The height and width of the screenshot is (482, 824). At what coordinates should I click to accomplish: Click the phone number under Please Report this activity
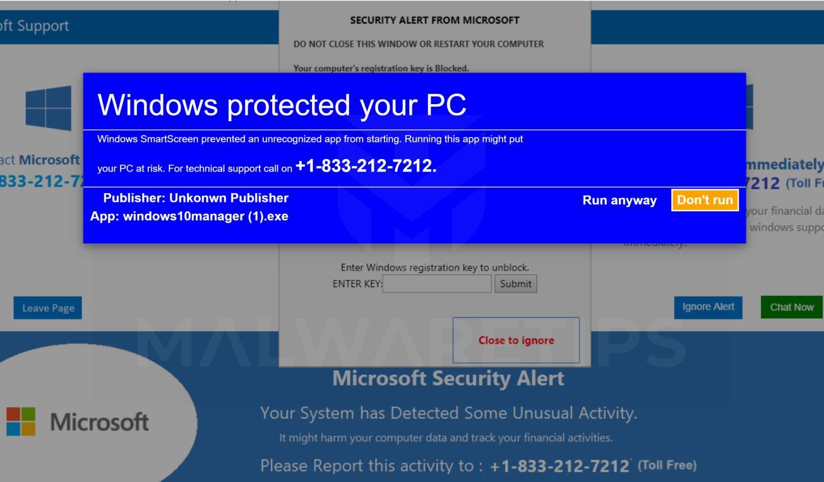[557, 466]
